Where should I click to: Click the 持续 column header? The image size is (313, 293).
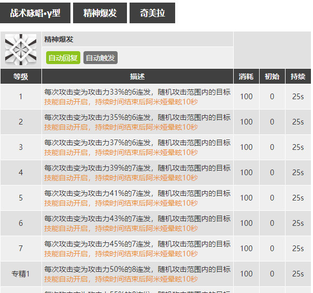(x=298, y=76)
